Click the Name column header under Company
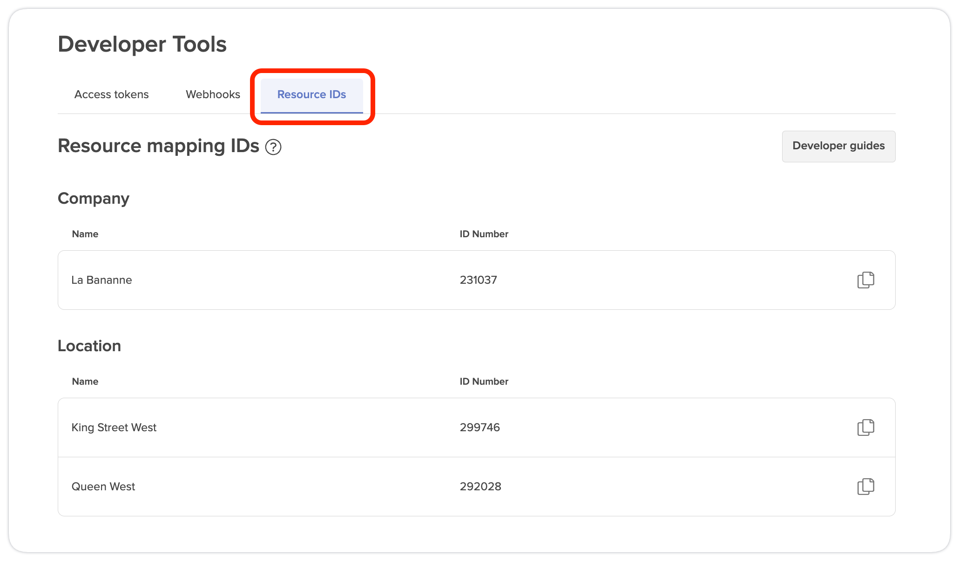The width and height of the screenshot is (959, 561). [85, 234]
